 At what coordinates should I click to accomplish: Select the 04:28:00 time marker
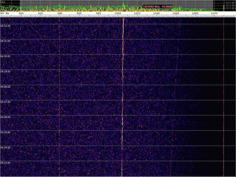point(5,87)
